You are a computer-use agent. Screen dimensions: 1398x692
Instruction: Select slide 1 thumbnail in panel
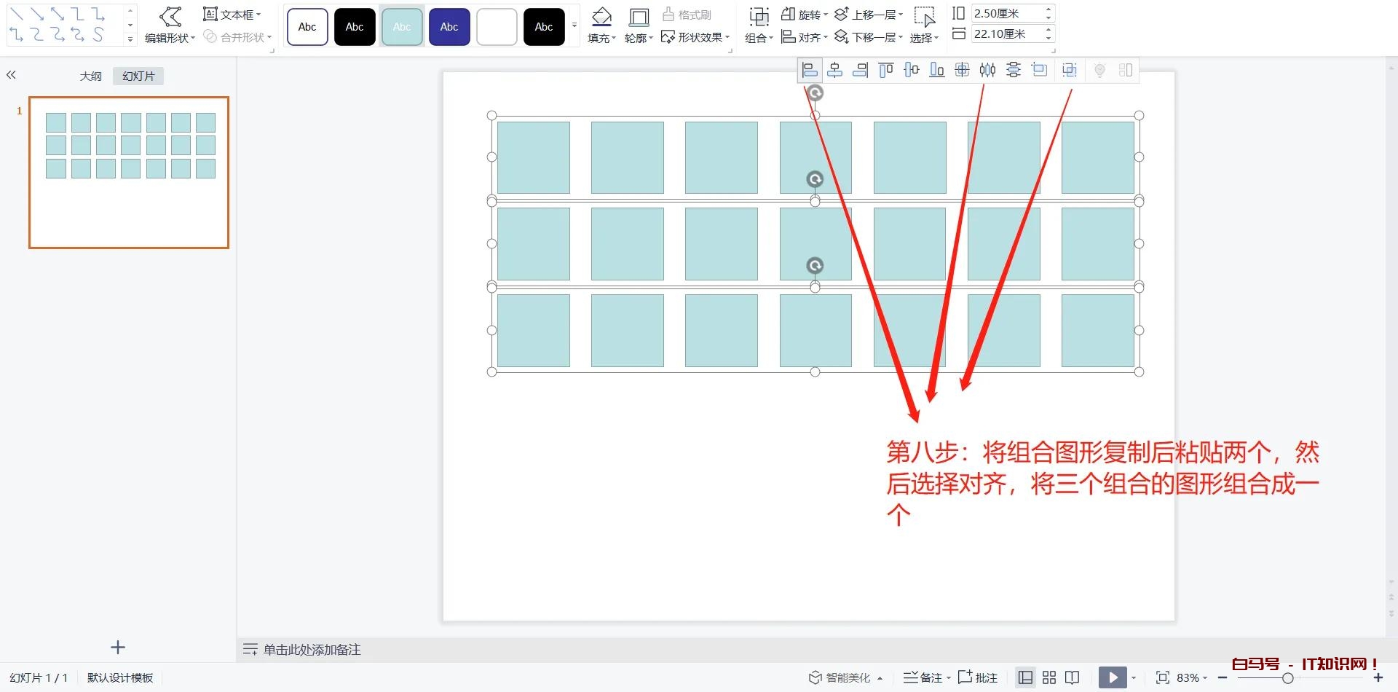(129, 173)
